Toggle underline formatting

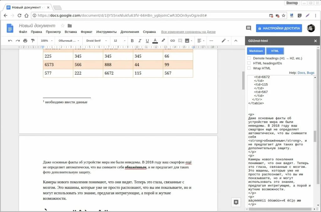pos(147,41)
